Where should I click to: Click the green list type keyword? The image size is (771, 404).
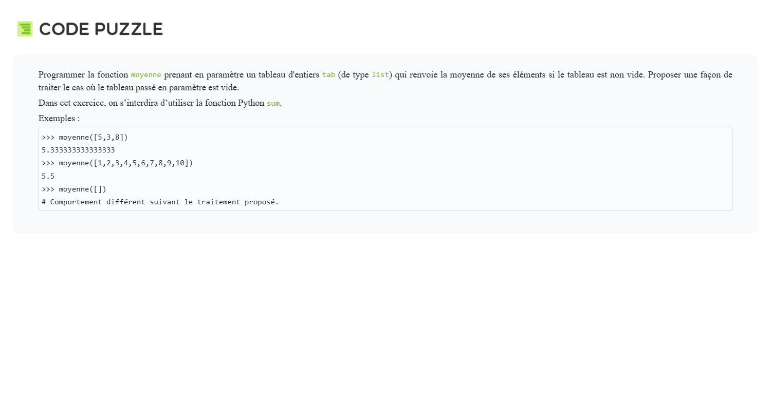(380, 75)
